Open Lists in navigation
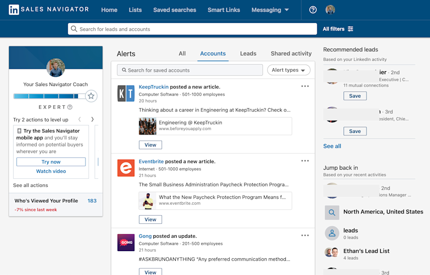The image size is (430, 275). coord(135,10)
